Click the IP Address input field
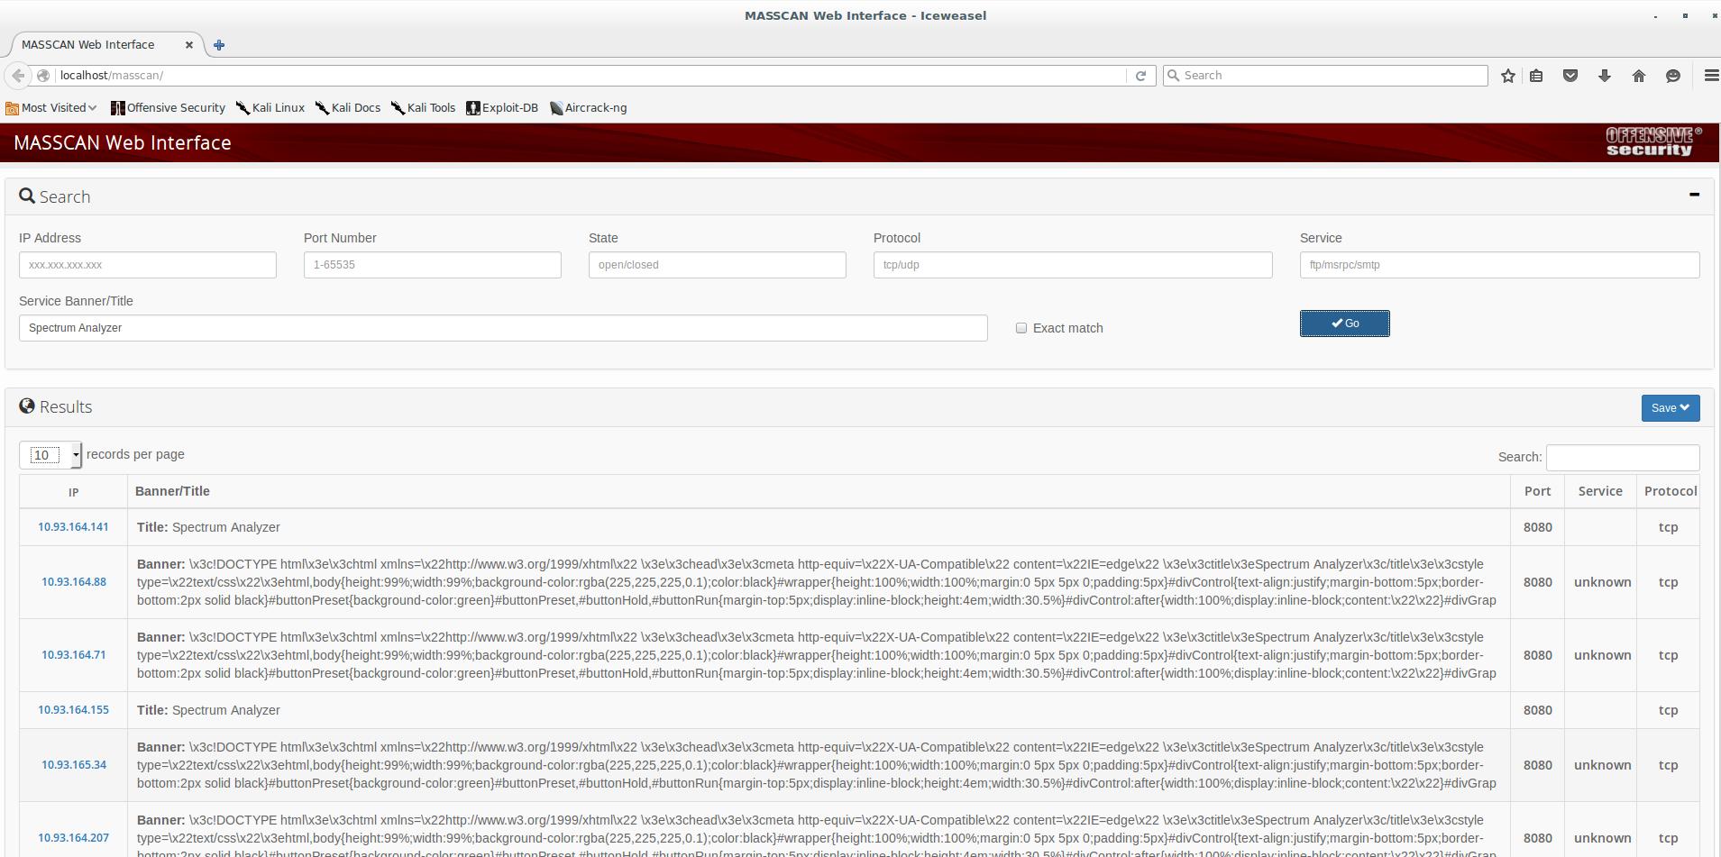The image size is (1721, 857). tap(148, 265)
